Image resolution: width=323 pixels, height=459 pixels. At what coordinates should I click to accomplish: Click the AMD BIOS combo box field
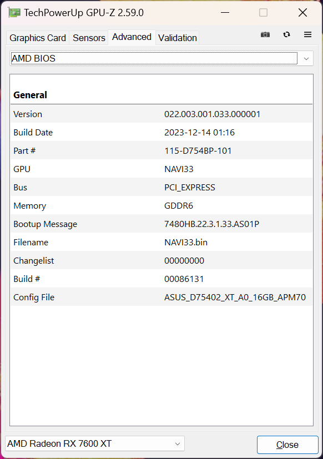161,58
